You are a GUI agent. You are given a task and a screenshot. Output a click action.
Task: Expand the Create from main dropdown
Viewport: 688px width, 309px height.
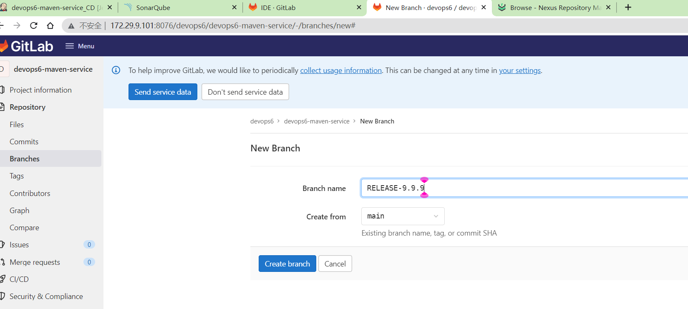click(x=403, y=216)
